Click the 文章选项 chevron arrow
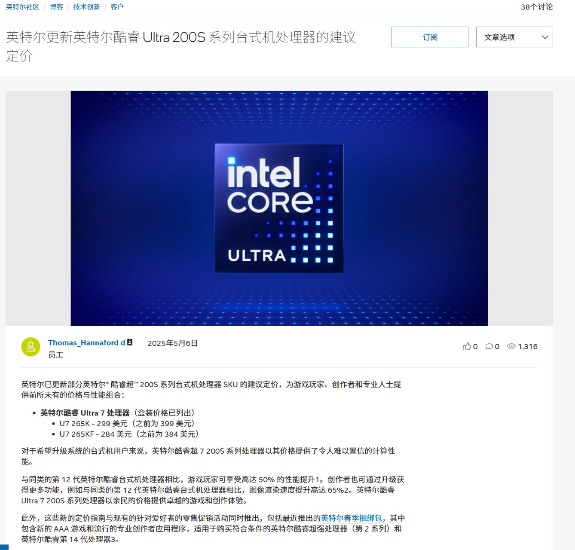The width and height of the screenshot is (575, 550). pos(545,37)
